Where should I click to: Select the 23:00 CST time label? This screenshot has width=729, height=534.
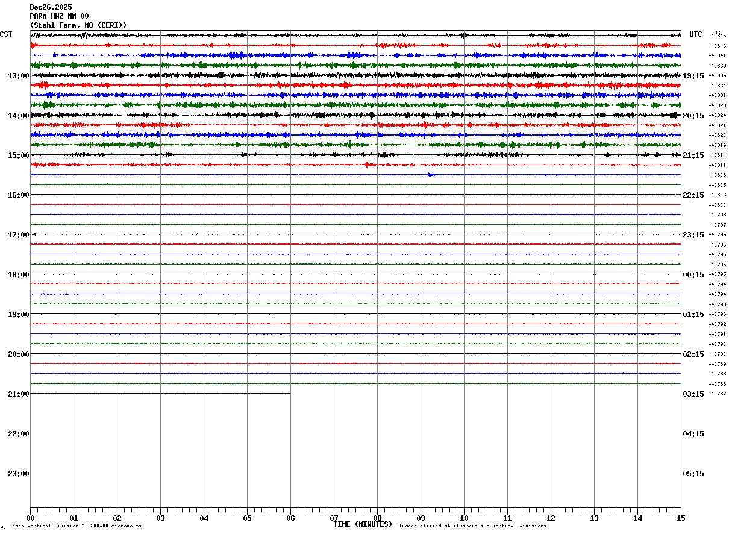point(18,474)
